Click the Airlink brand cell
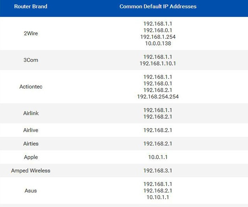248x207 pixels. 31,113
